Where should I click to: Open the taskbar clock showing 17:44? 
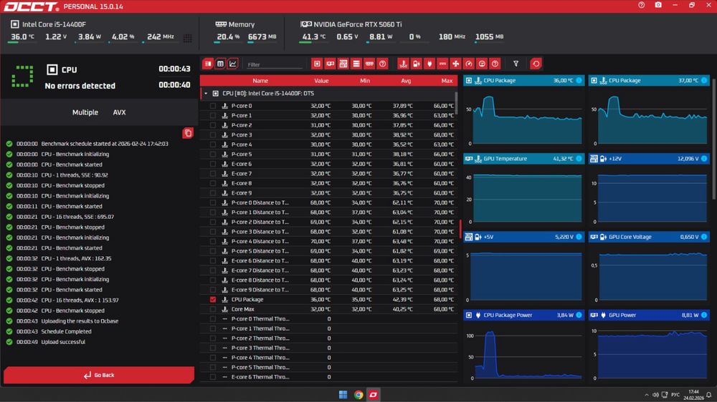[x=693, y=395]
